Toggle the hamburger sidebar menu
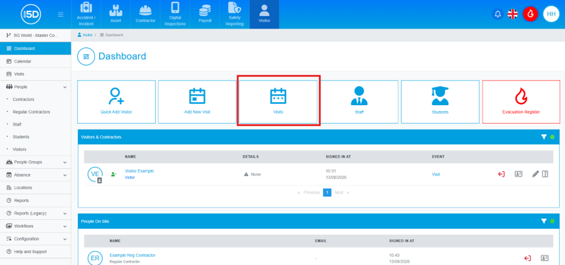 tap(61, 14)
